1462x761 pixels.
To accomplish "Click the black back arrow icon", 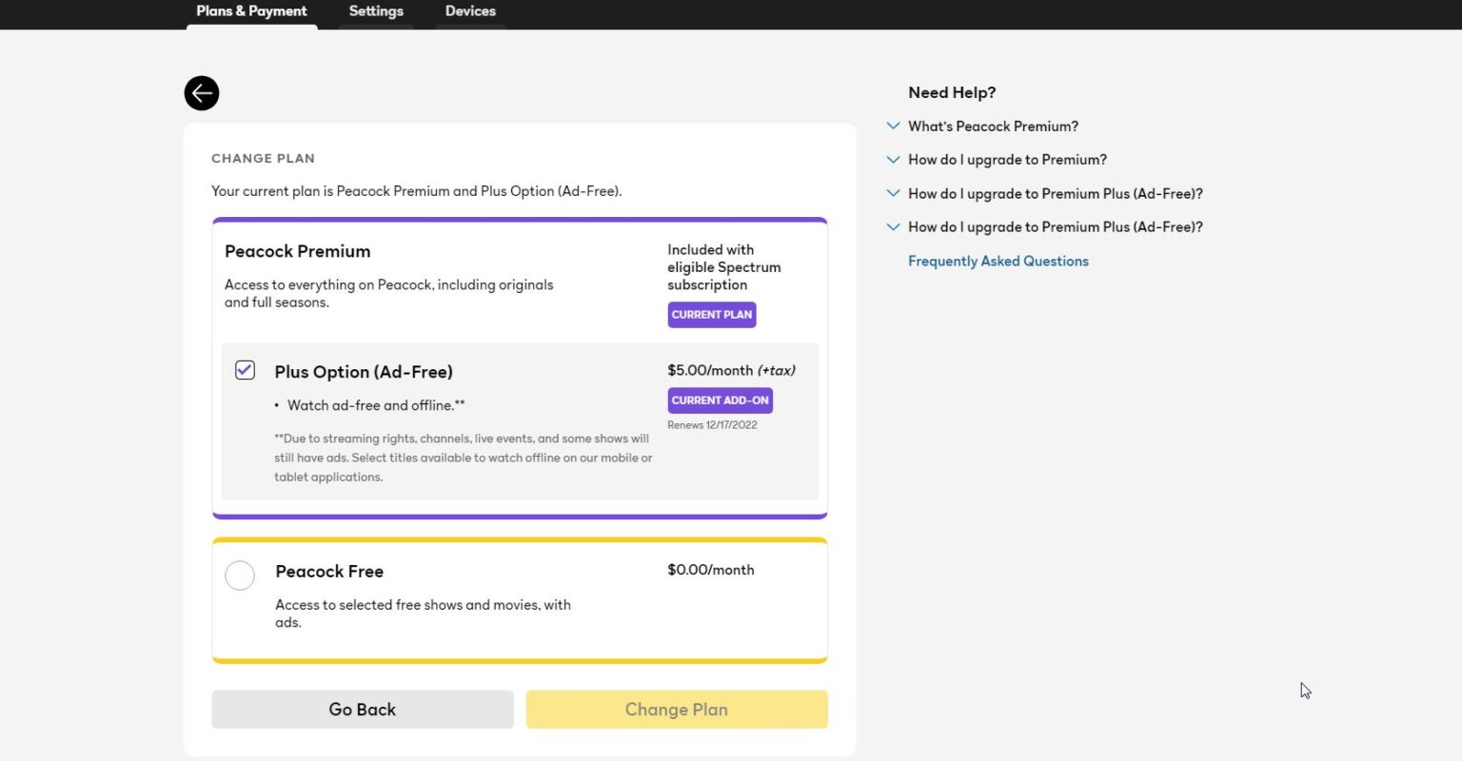I will 202,93.
